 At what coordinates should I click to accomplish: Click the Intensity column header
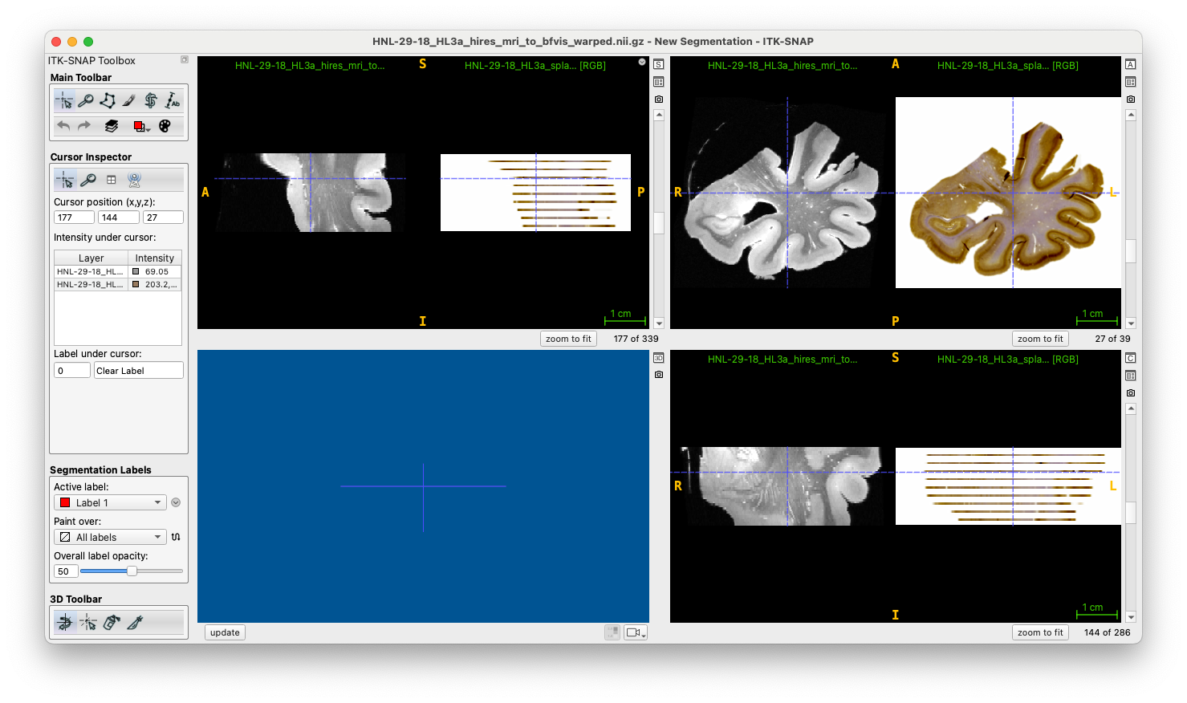click(155, 258)
